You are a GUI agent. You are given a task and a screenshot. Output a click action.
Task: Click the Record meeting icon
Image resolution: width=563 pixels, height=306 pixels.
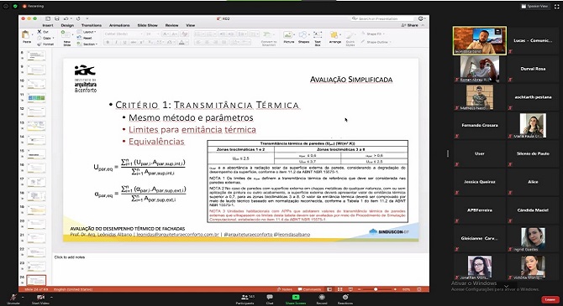(322, 297)
